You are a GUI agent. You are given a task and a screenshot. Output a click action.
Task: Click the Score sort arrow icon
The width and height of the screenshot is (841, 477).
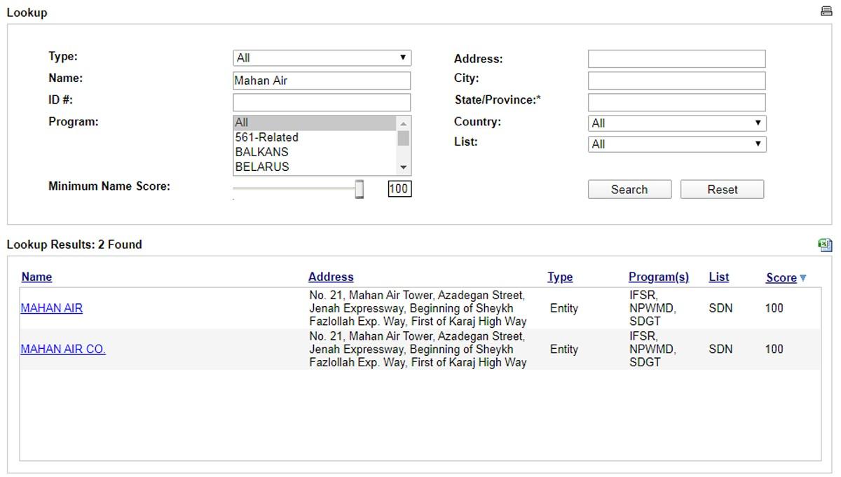[803, 278]
